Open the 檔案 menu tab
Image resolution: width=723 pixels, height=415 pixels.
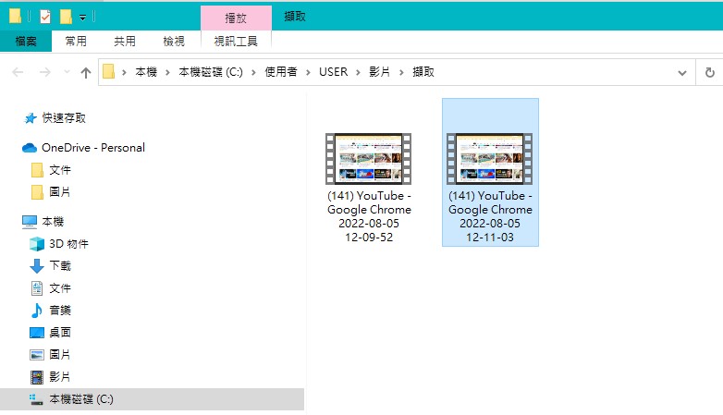[x=26, y=41]
